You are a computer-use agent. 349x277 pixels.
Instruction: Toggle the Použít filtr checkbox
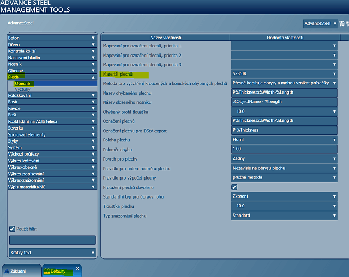[x=12, y=229]
